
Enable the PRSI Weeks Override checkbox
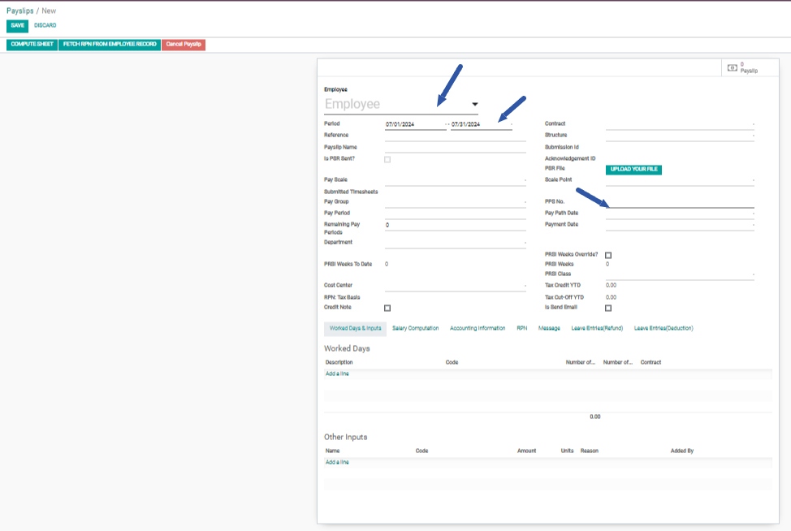coord(608,255)
